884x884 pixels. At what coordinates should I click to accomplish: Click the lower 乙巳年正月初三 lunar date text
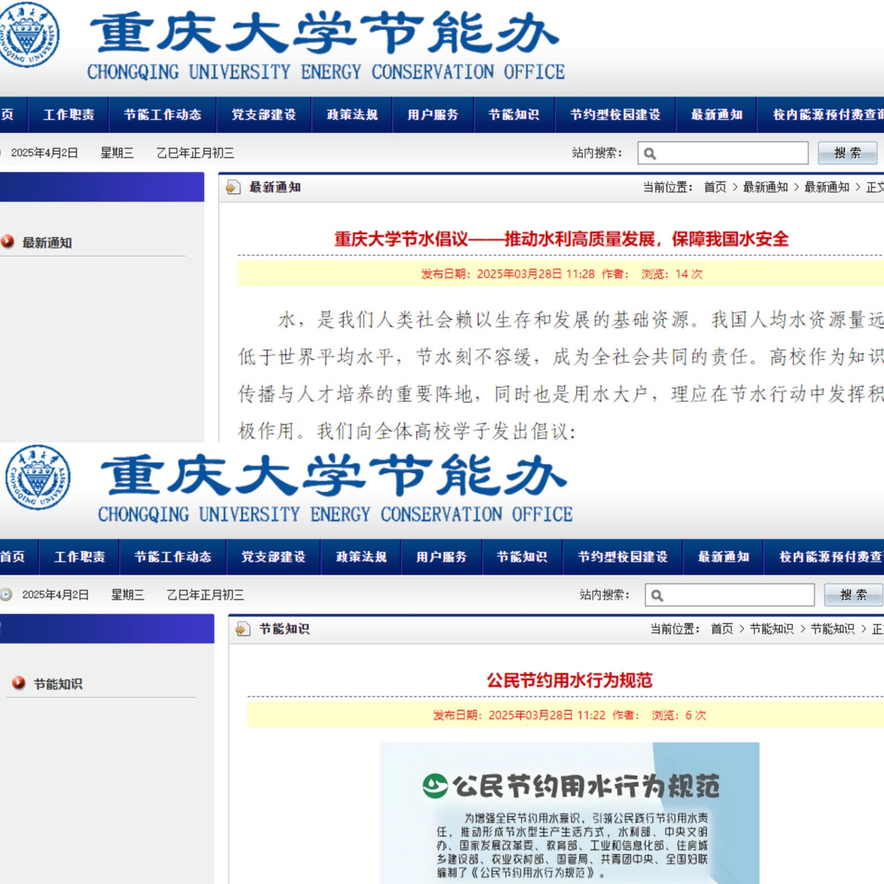point(206,595)
